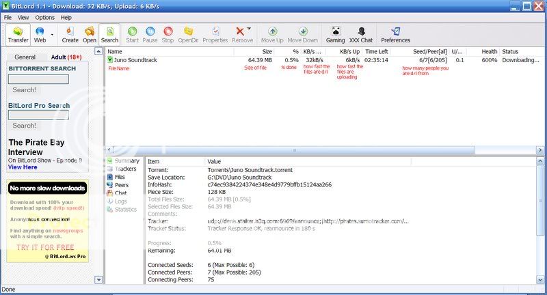Open the View menu
The width and height of the screenshot is (547, 295).
click(x=23, y=18)
